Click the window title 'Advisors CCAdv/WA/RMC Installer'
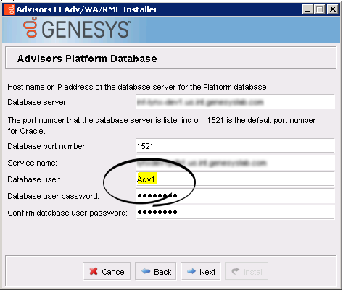This screenshot has height=290, width=343. tap(87, 9)
